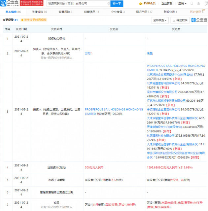Open 朱磊 link in 变更后 of row 2

coord(150,53)
